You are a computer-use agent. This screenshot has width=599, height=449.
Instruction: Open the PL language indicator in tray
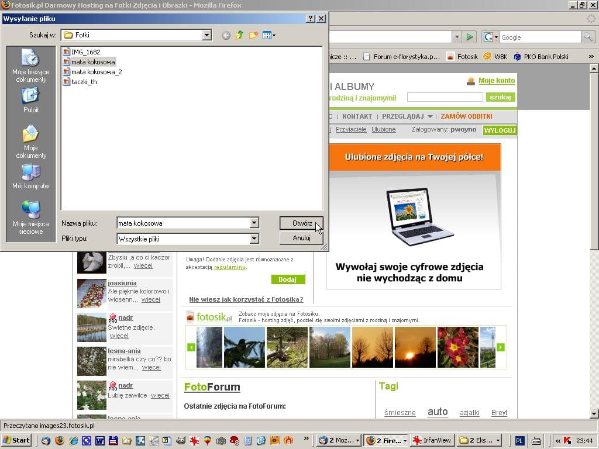[519, 441]
